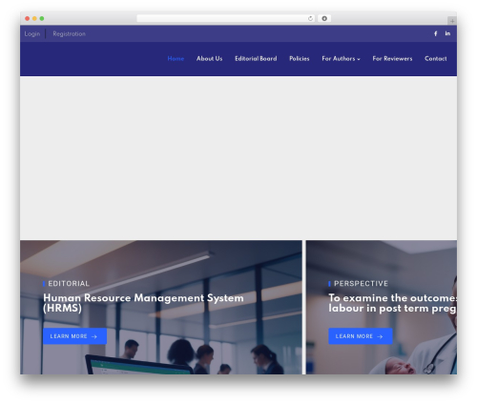The width and height of the screenshot is (477, 403).
Task: Open Human Resource Management System headline
Action: point(143,303)
